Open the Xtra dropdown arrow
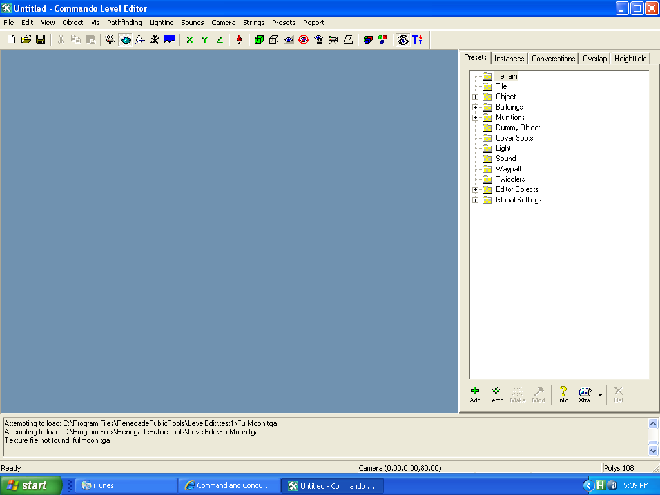Image resolution: width=660 pixels, height=495 pixels. (600, 395)
